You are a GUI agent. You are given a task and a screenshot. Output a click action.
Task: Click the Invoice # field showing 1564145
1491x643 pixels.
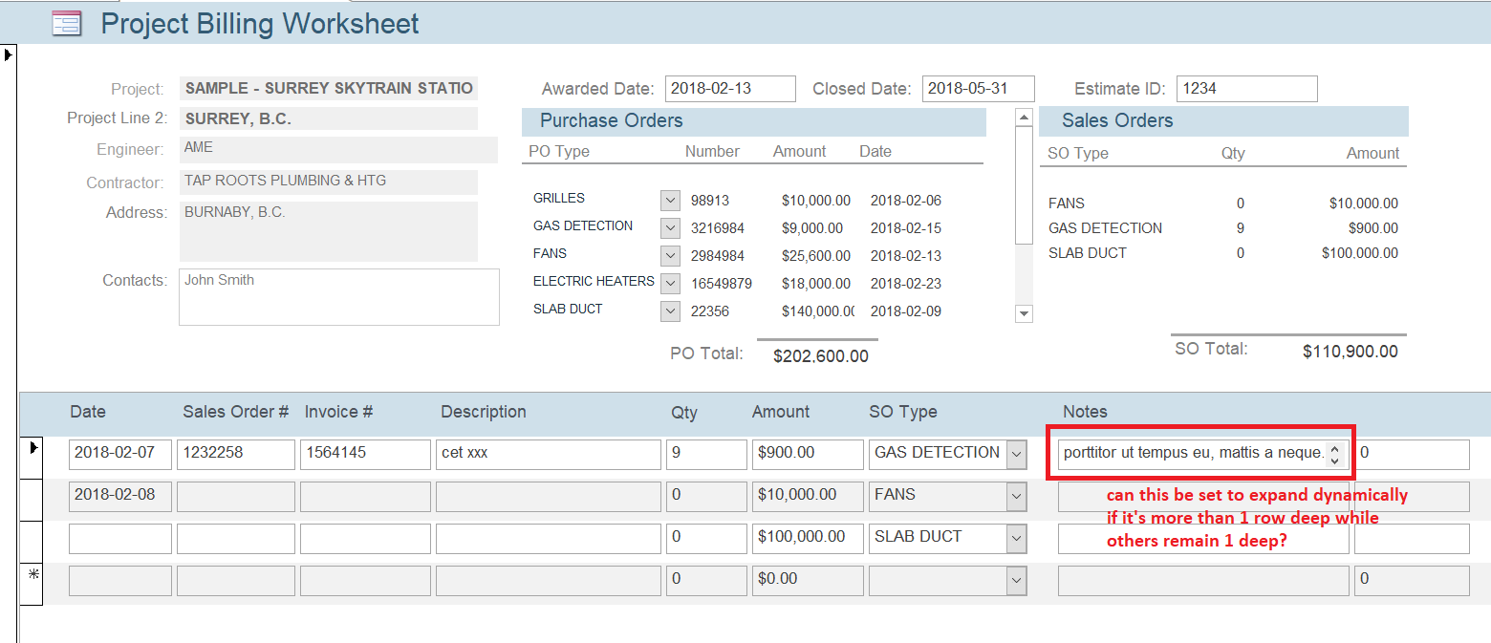[365, 454]
